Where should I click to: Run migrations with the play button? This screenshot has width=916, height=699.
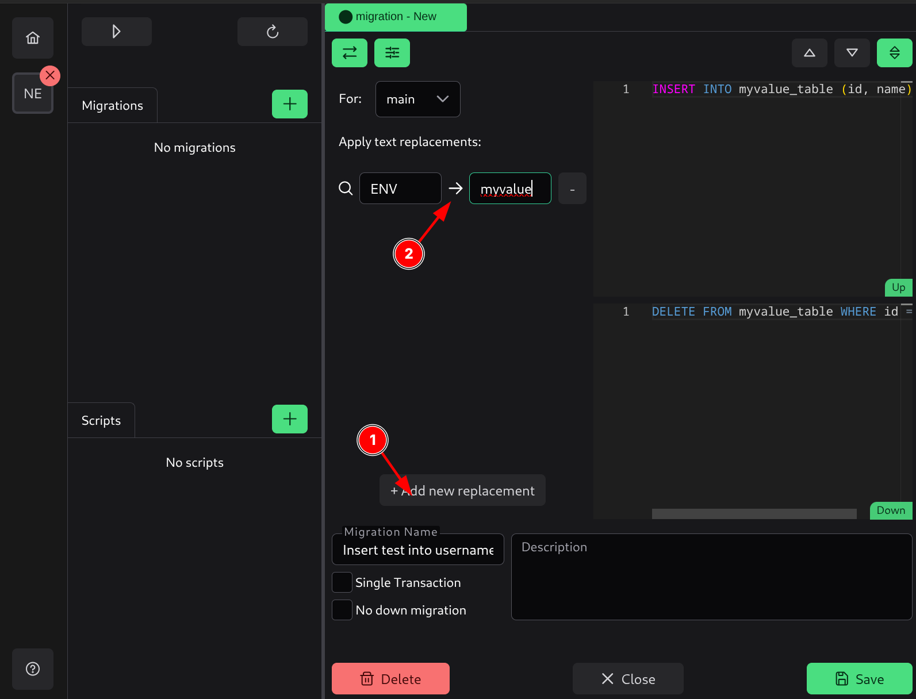[x=116, y=32]
